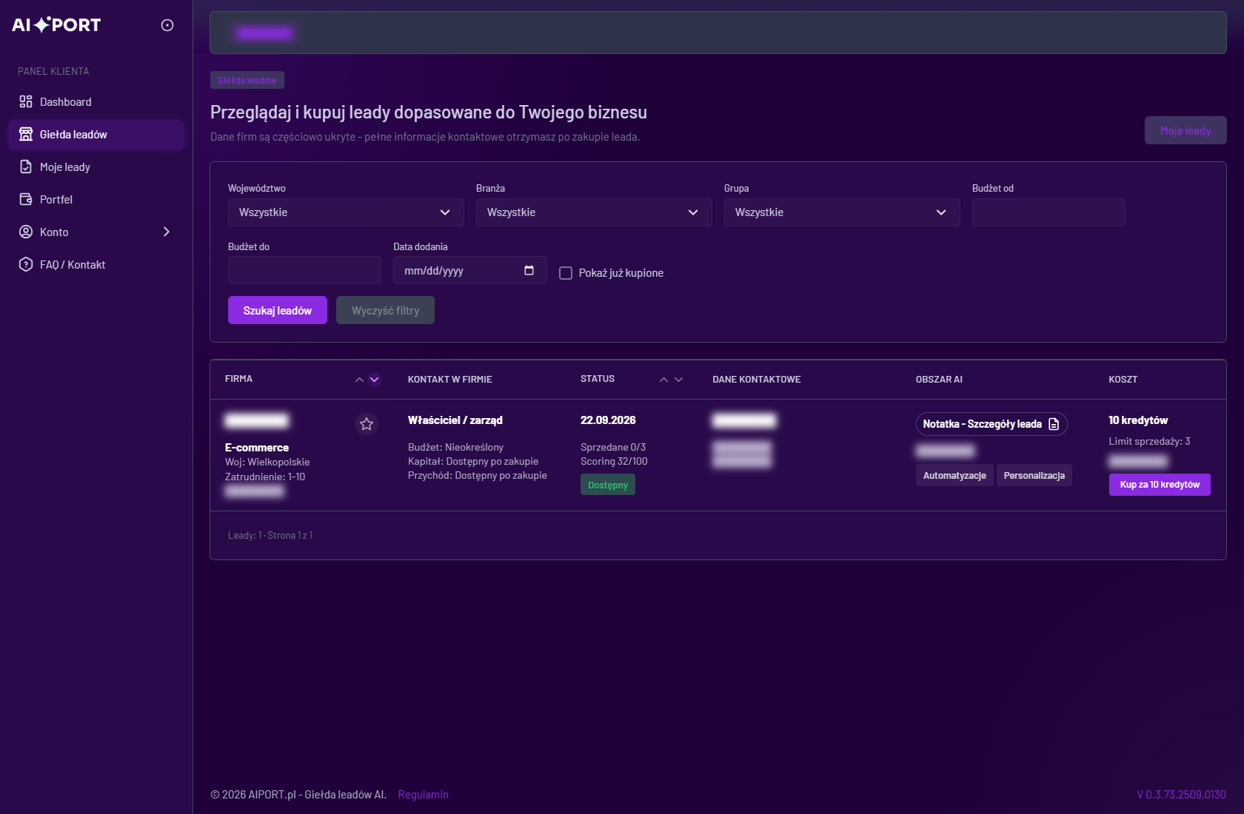Open Portfel menu item
The image size is (1244, 814).
pyautogui.click(x=96, y=199)
